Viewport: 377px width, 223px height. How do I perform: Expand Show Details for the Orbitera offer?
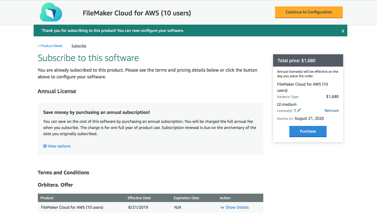point(237,207)
